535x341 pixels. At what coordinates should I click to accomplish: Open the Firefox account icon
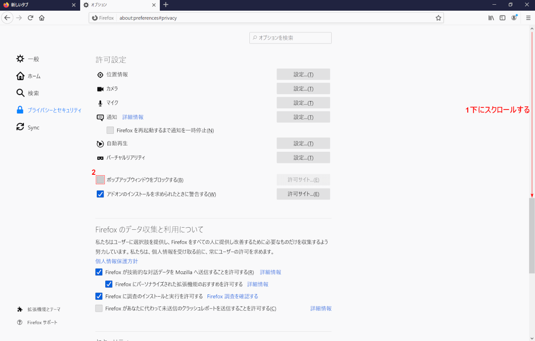coord(514,18)
